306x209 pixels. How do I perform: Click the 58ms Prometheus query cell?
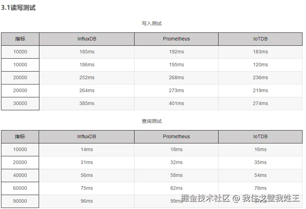point(176,175)
